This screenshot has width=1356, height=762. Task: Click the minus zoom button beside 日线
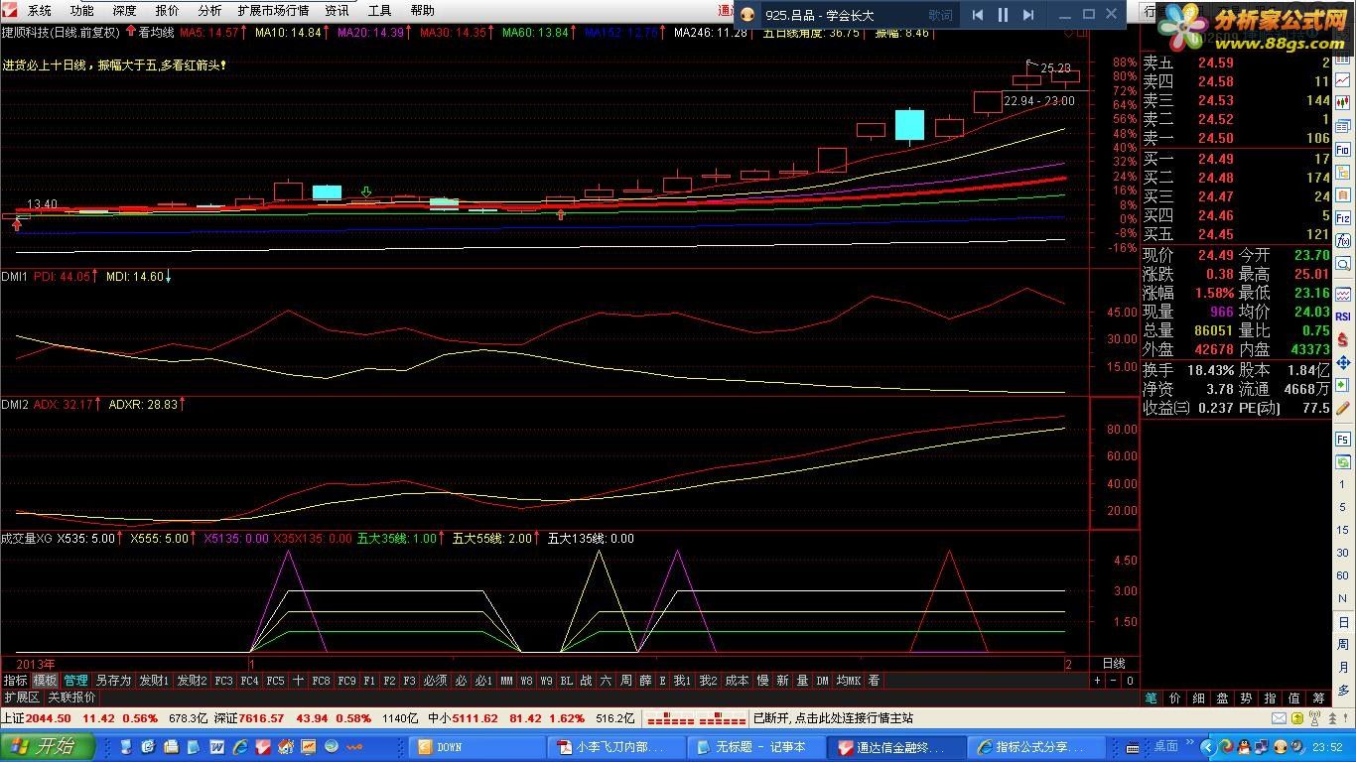1113,681
